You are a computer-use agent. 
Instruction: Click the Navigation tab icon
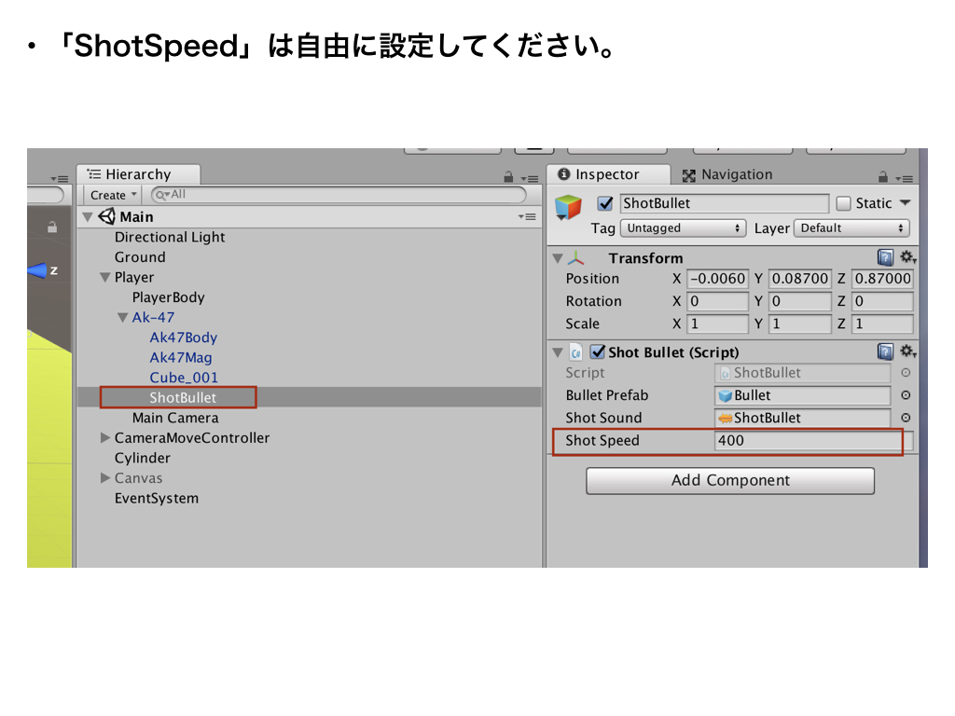[689, 175]
